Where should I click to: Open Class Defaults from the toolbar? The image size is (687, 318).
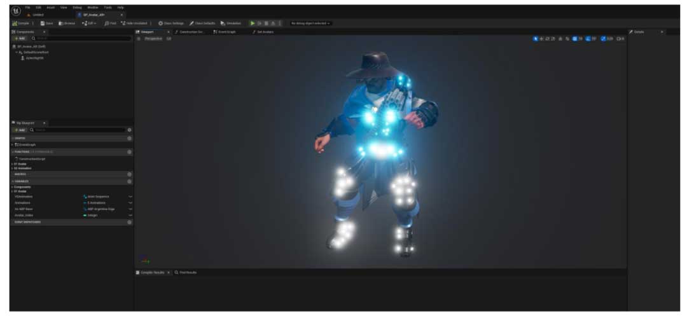(x=202, y=23)
